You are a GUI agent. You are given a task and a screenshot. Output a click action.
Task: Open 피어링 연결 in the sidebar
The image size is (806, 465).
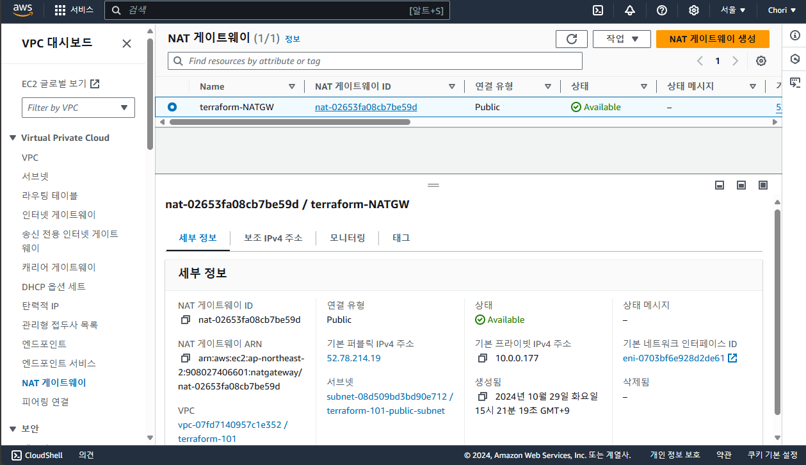click(45, 402)
